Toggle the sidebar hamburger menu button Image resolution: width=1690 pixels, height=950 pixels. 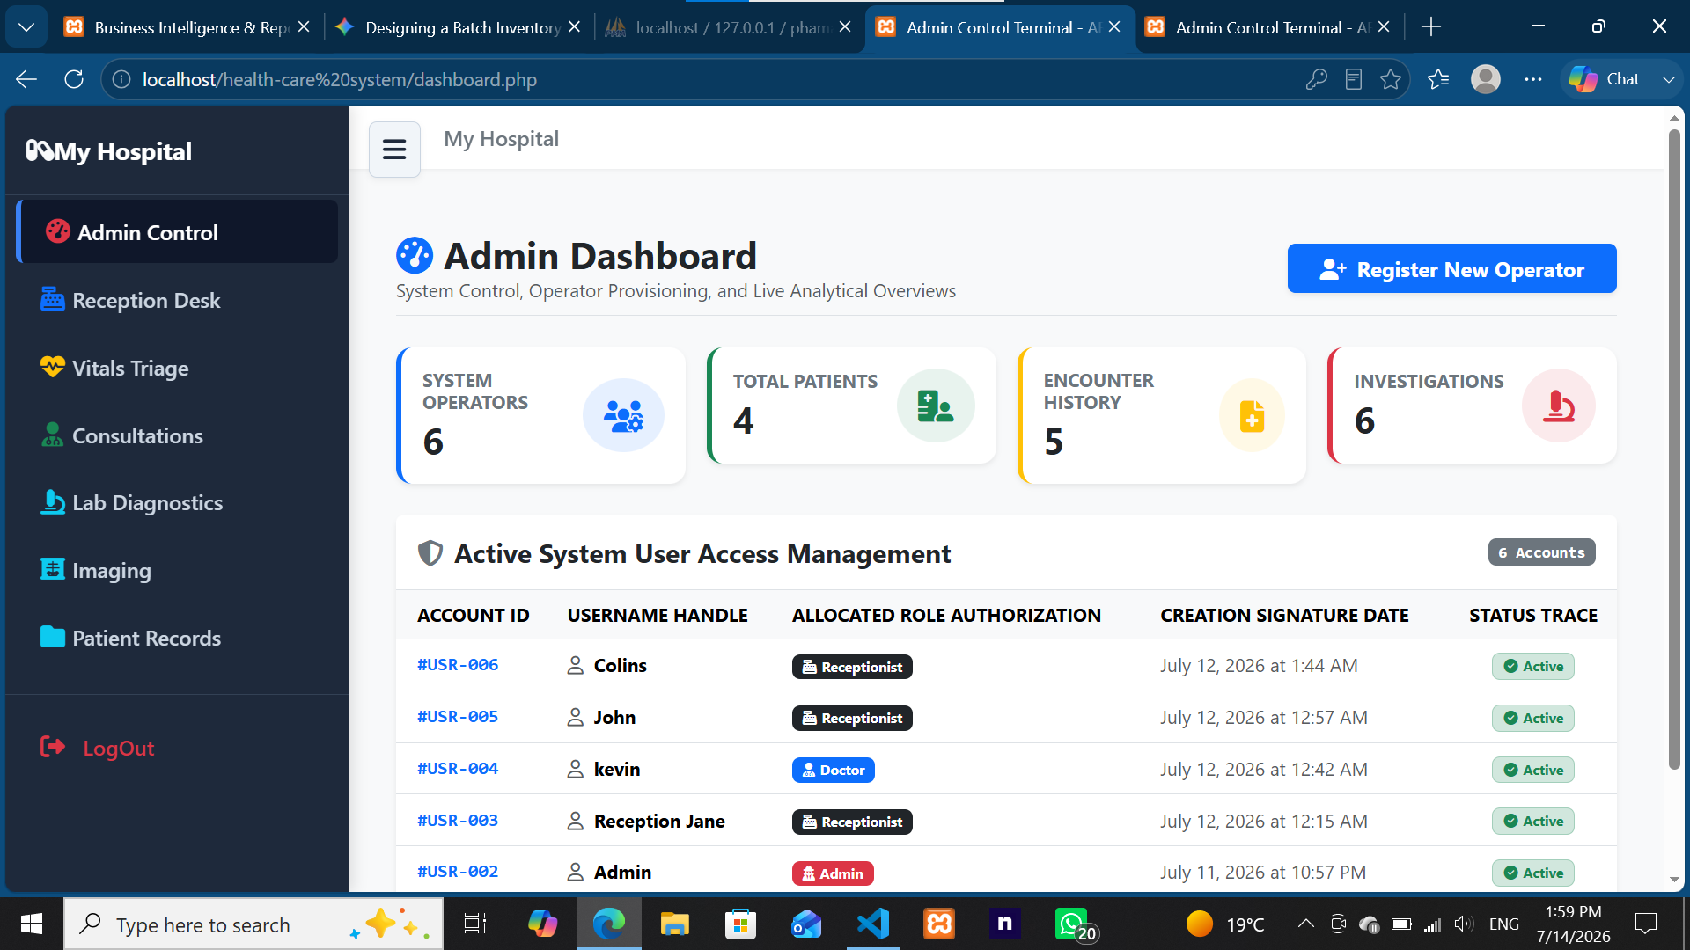click(x=394, y=150)
